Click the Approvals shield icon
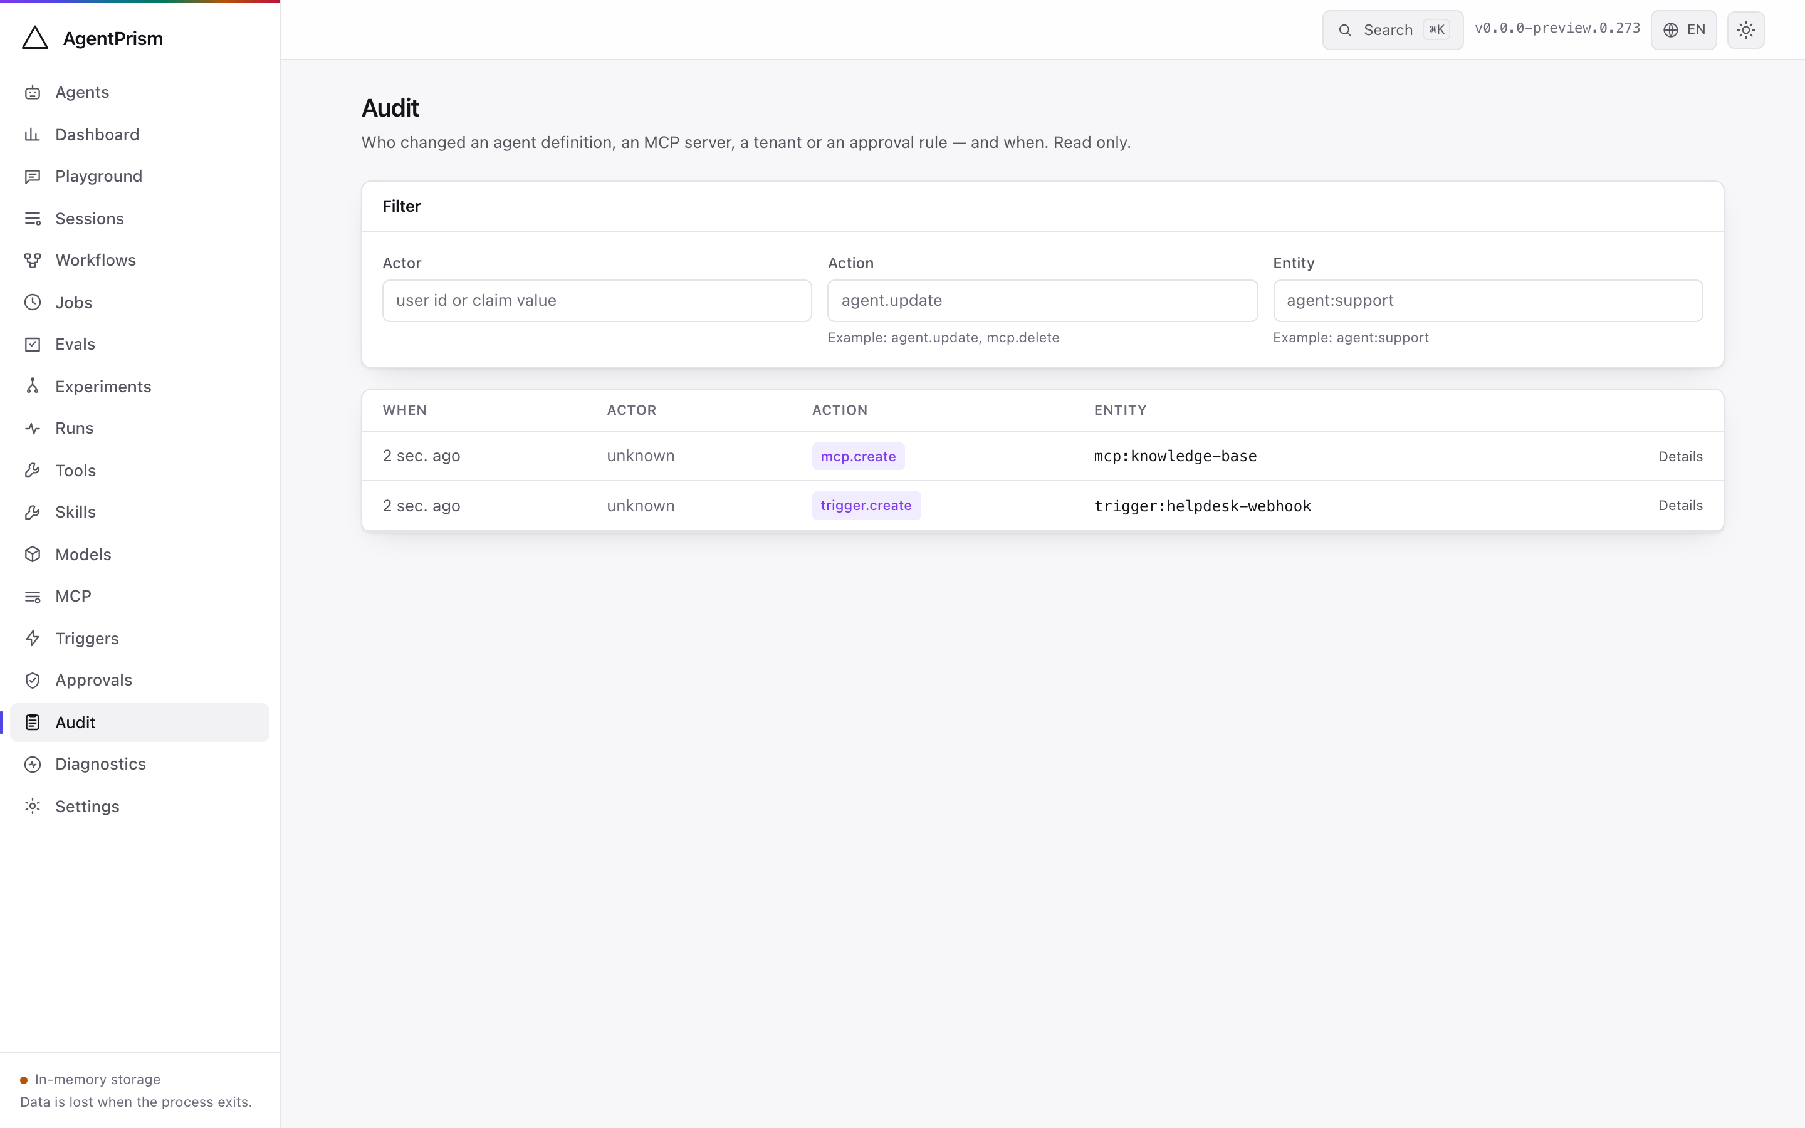 tap(33, 681)
